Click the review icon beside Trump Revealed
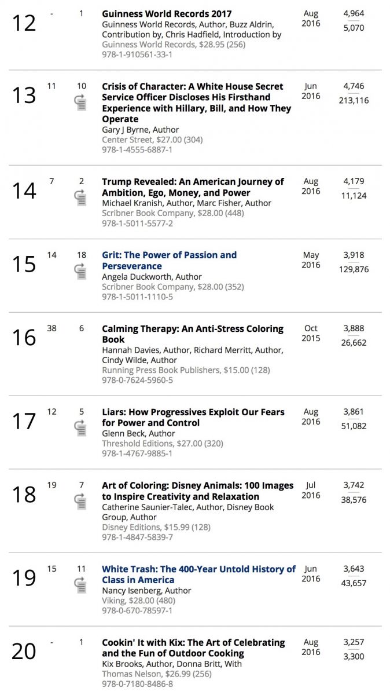 pyautogui.click(x=81, y=197)
